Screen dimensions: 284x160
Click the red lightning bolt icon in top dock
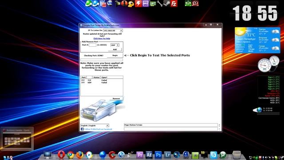138,4
